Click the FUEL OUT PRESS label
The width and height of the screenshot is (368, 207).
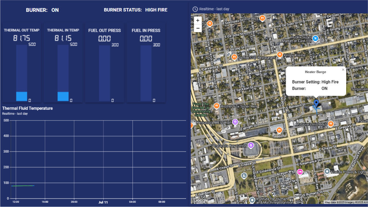pyautogui.click(x=105, y=31)
